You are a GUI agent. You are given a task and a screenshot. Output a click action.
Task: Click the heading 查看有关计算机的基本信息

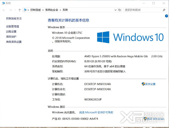coord(68,20)
